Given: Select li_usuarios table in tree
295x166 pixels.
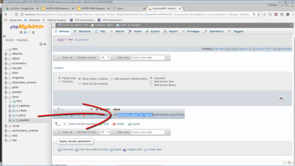Looking at the screenshot, I should pos(23,120).
